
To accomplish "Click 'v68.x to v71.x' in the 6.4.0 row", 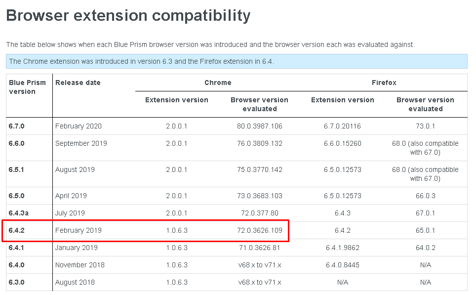I will [x=260, y=265].
